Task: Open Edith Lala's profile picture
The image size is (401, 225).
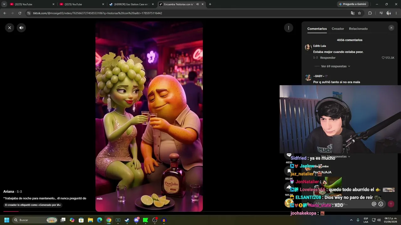Action: click(x=308, y=47)
